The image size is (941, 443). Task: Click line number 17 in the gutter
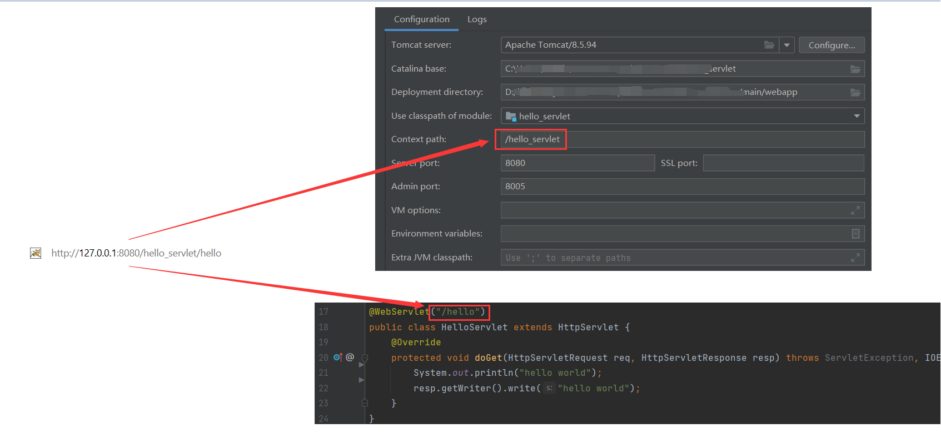(323, 312)
